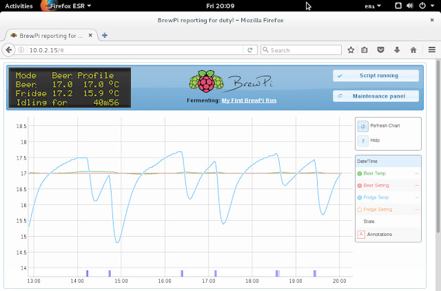Viewport: 441px width, 291px height.
Task: Close the Firefox window
Action: pyautogui.click(x=432, y=20)
